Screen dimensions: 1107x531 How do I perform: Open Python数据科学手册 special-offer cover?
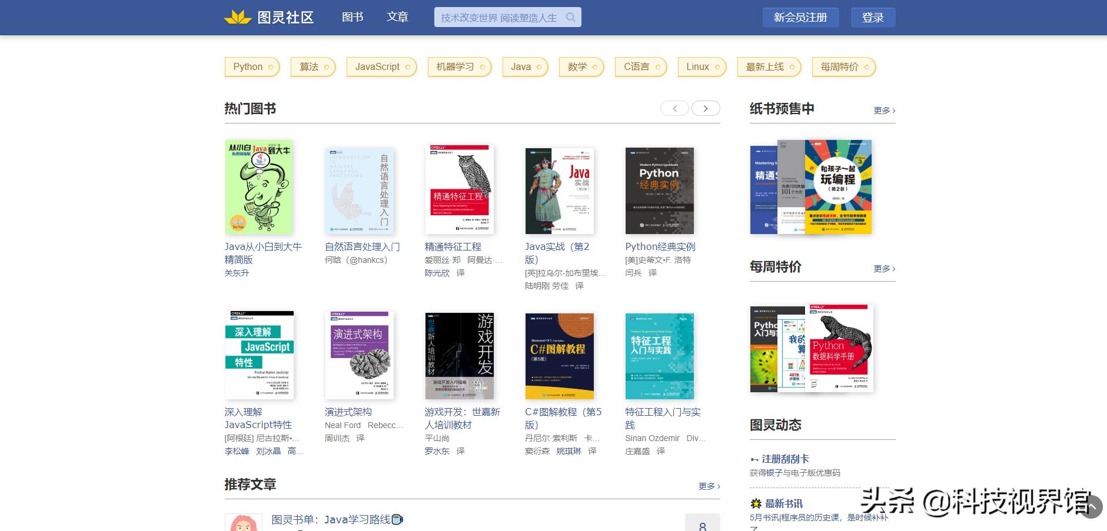(x=839, y=348)
